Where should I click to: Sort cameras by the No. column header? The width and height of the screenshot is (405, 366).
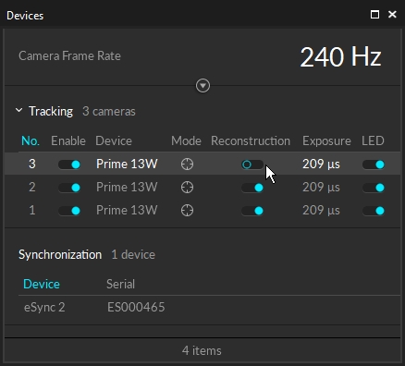31,141
